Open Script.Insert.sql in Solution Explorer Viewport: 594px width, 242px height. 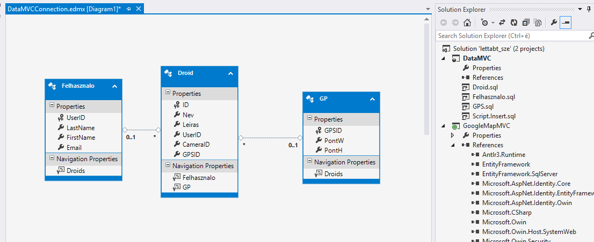point(494,116)
